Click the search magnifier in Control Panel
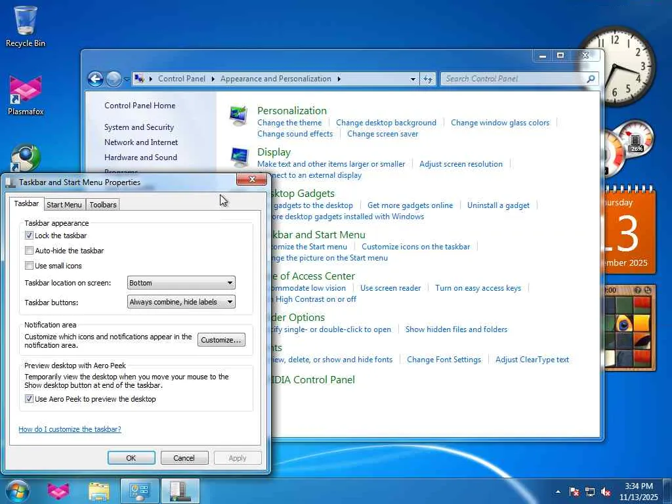 (591, 79)
